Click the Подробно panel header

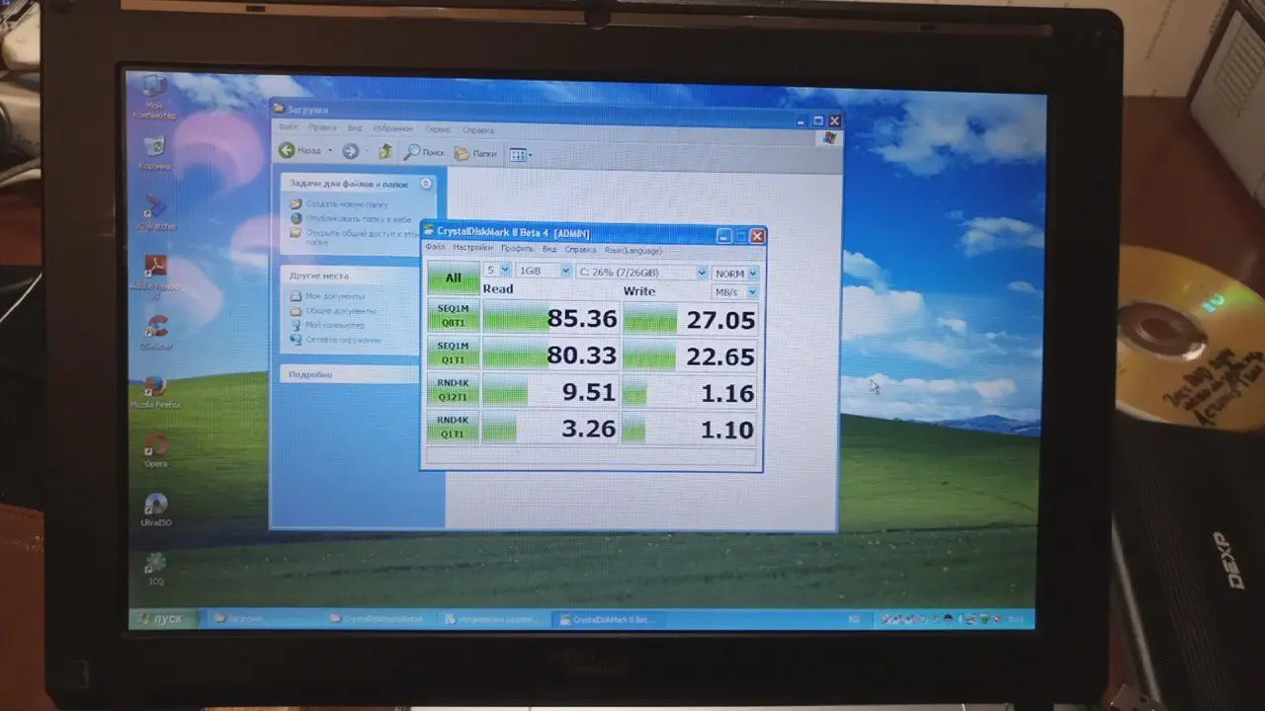[x=350, y=375]
